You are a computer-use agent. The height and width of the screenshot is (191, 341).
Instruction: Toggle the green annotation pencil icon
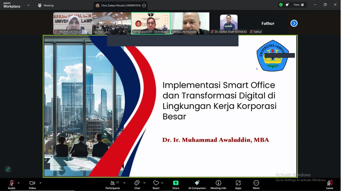[8, 169]
